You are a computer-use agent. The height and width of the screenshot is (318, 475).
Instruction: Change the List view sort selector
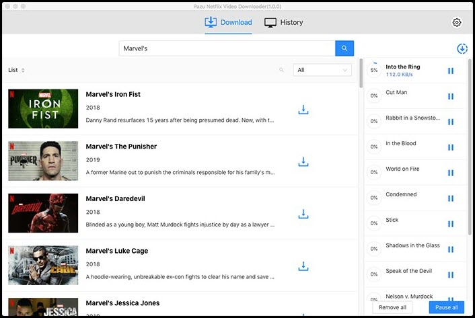point(16,70)
